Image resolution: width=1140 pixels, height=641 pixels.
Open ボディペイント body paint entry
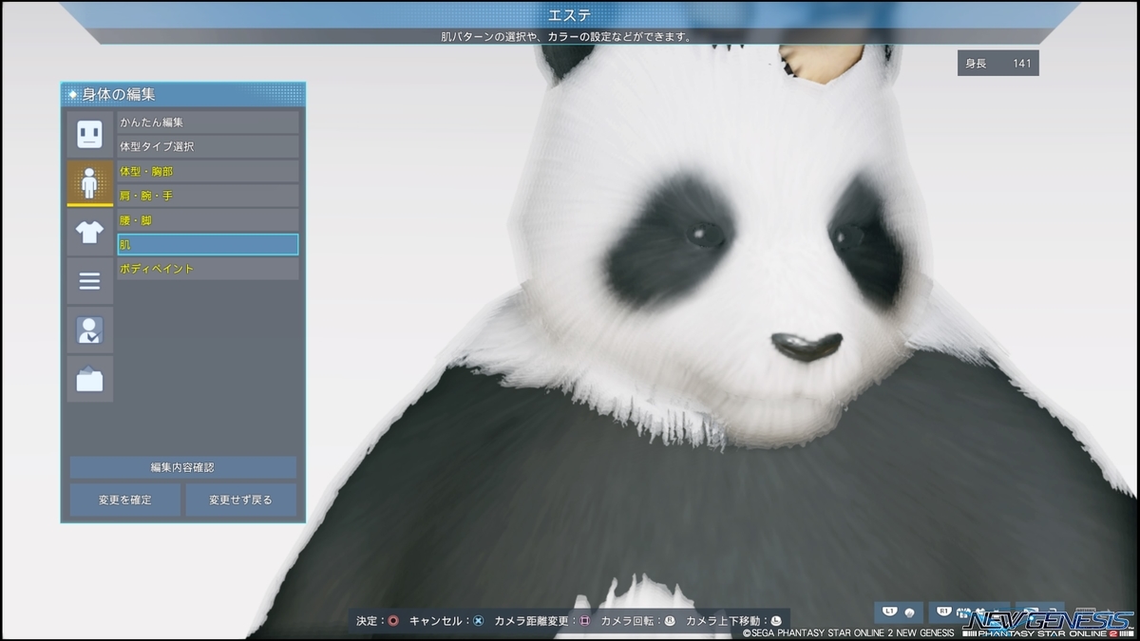tap(208, 269)
